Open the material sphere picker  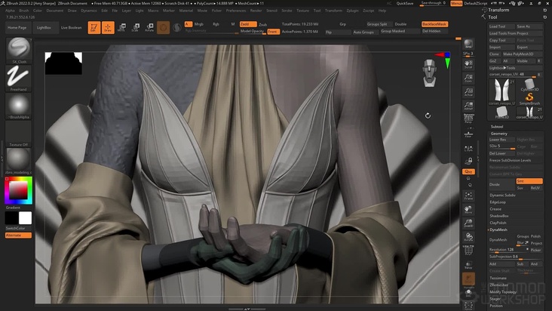click(19, 162)
